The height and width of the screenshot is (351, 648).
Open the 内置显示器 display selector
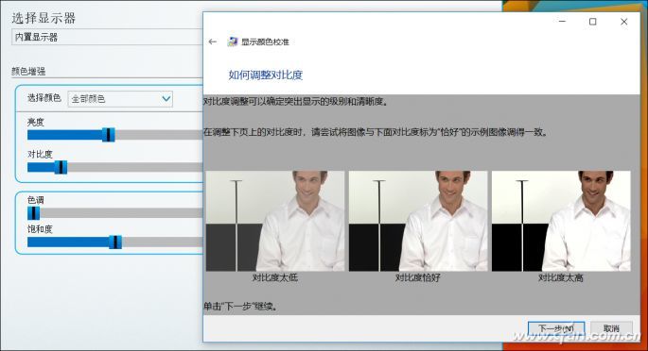[108, 37]
